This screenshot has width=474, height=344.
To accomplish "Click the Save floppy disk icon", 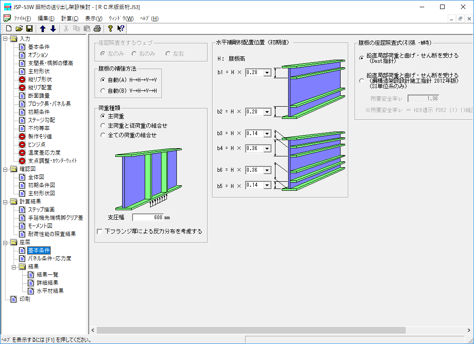I will point(29,29).
